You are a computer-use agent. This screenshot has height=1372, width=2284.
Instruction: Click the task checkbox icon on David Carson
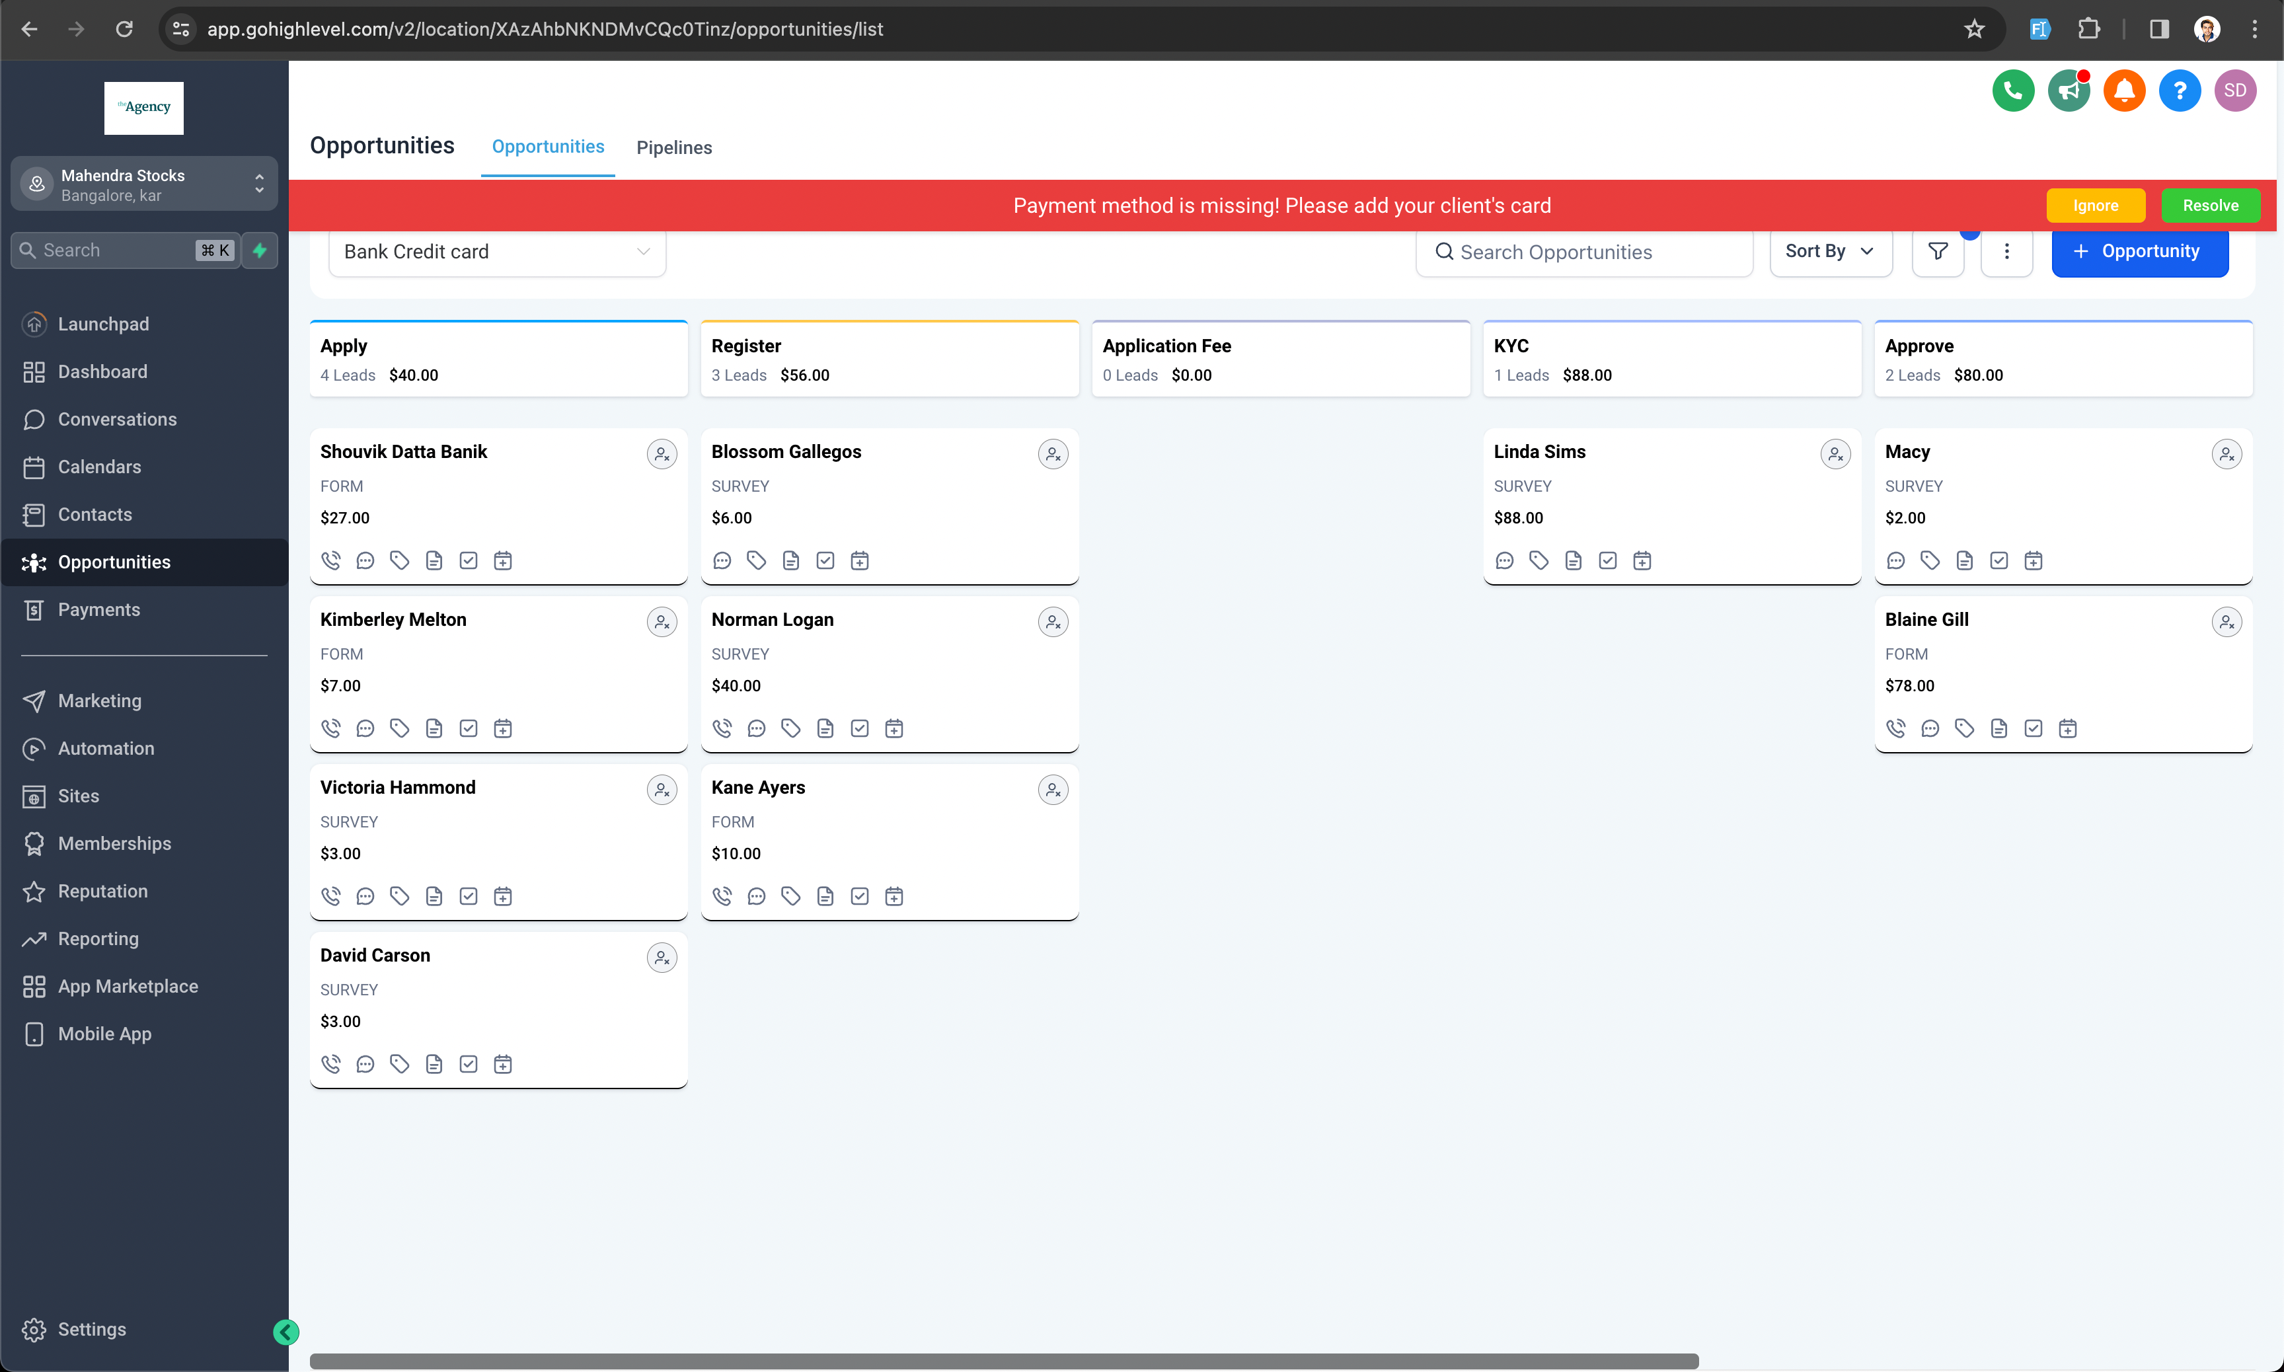coord(468,1063)
